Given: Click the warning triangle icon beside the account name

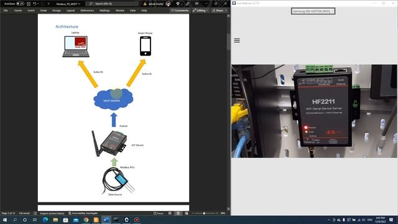Looking at the screenshot, I should 145,4.
